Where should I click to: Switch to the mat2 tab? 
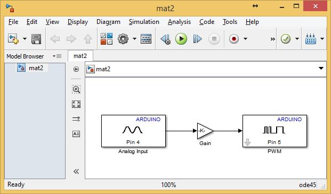coord(80,56)
